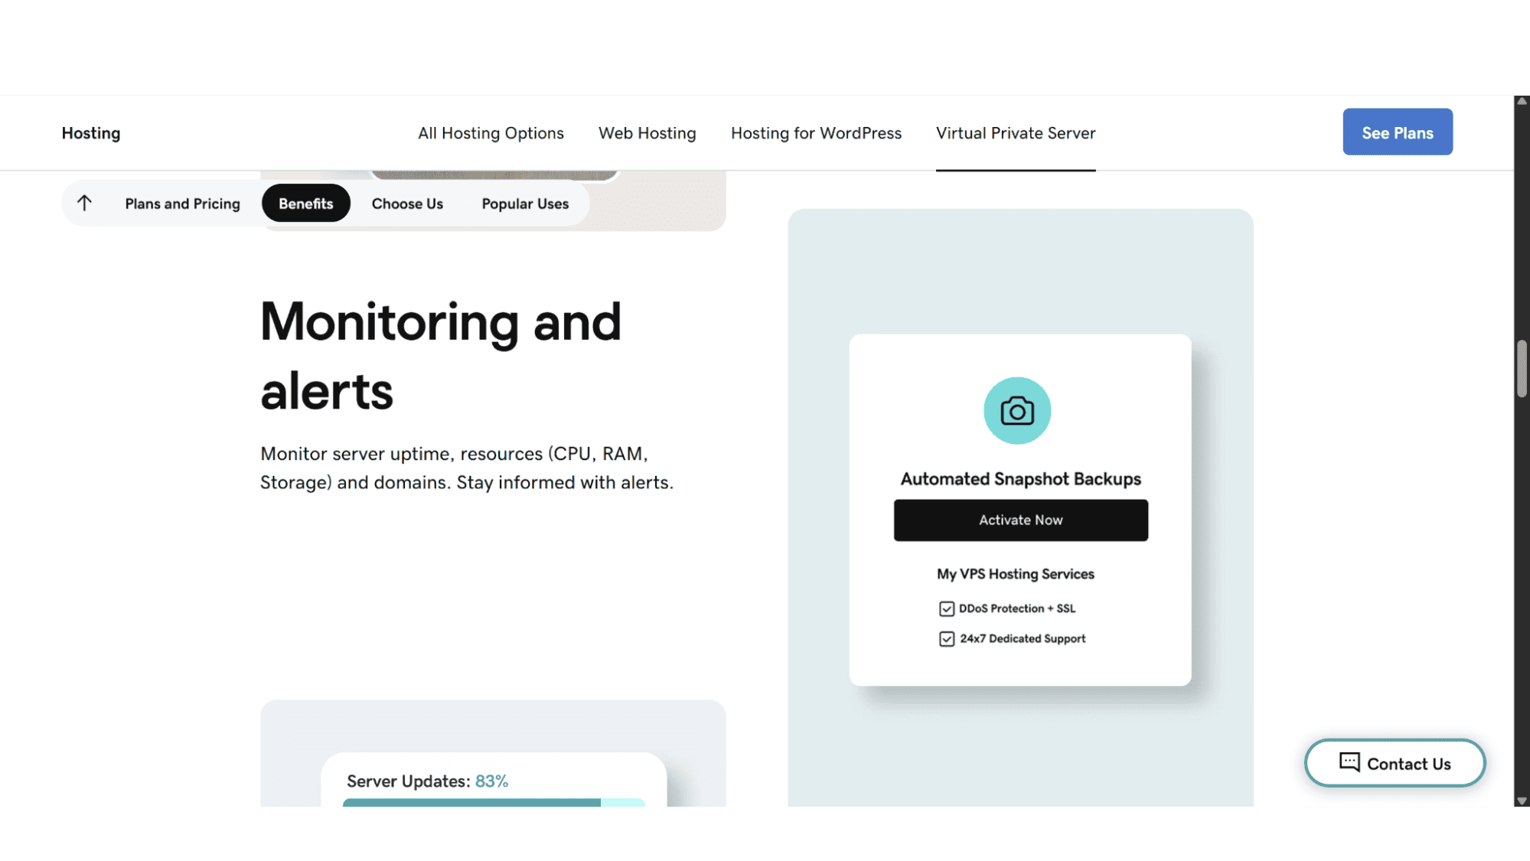The height and width of the screenshot is (861, 1530).
Task: Click the Server Updates progress bar
Action: (494, 802)
